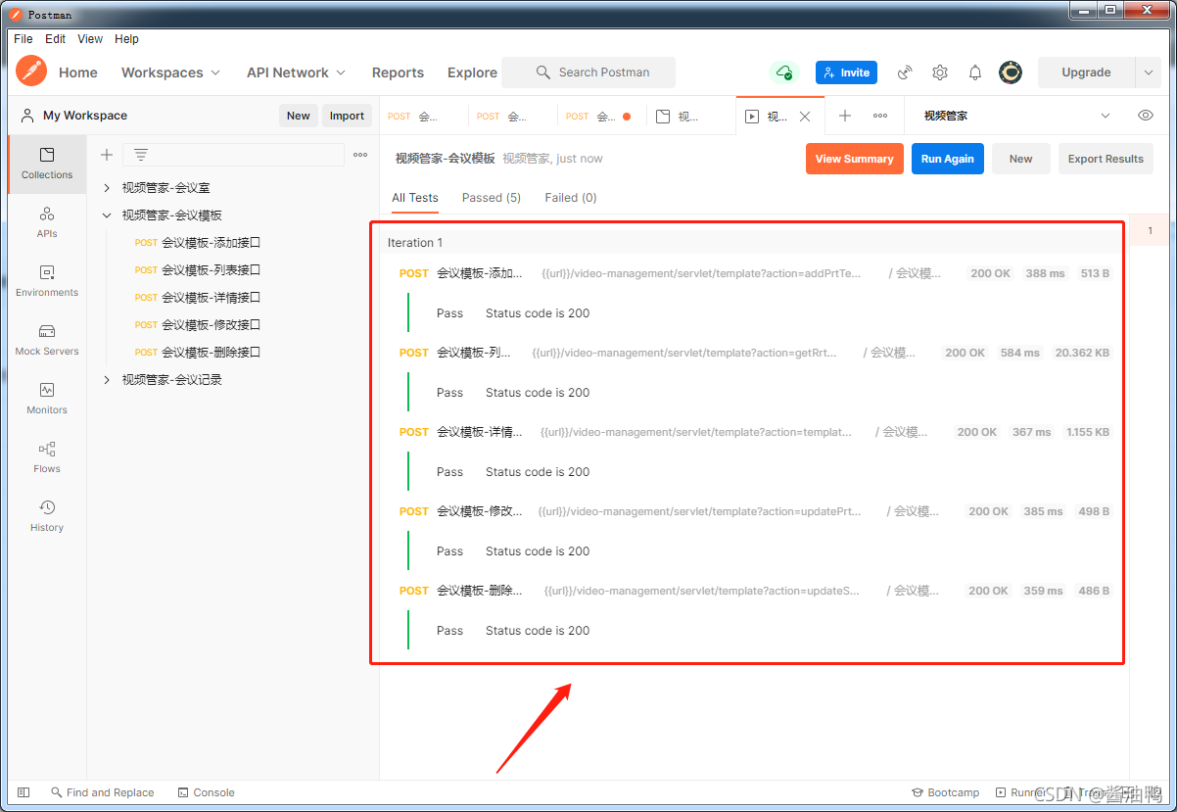Open the third POST tab with unsaved dot
This screenshot has height=812, width=1177.
[x=601, y=116]
